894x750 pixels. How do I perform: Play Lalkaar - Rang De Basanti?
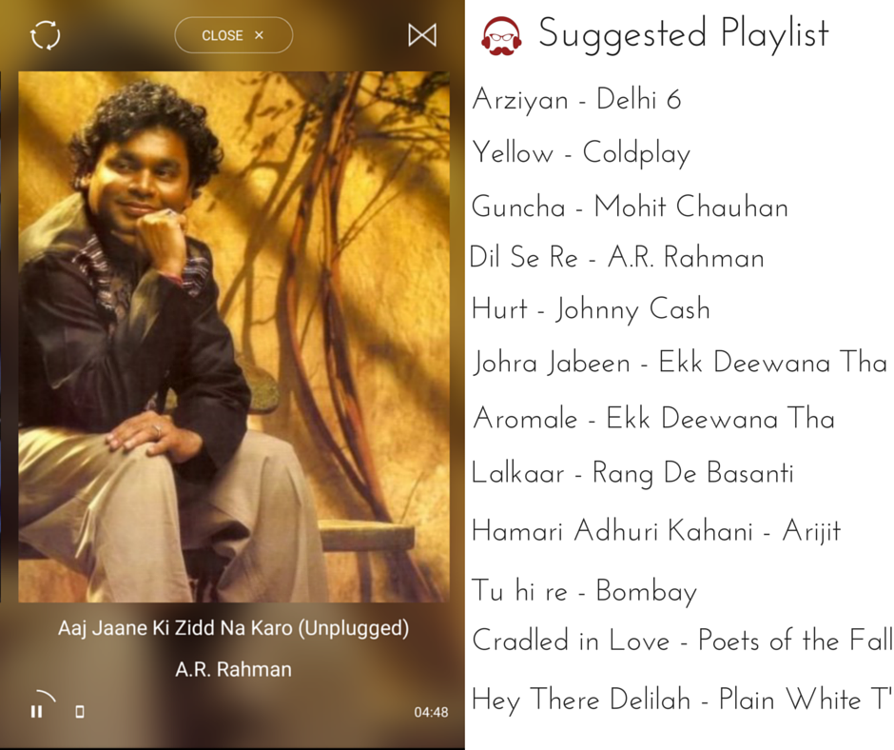tap(632, 474)
